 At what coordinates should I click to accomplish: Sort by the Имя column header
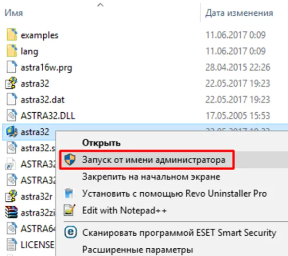coord(14,13)
